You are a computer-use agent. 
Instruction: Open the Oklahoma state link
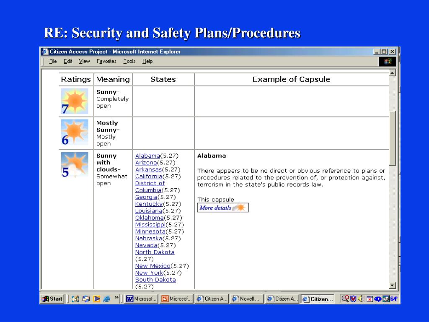point(150,218)
